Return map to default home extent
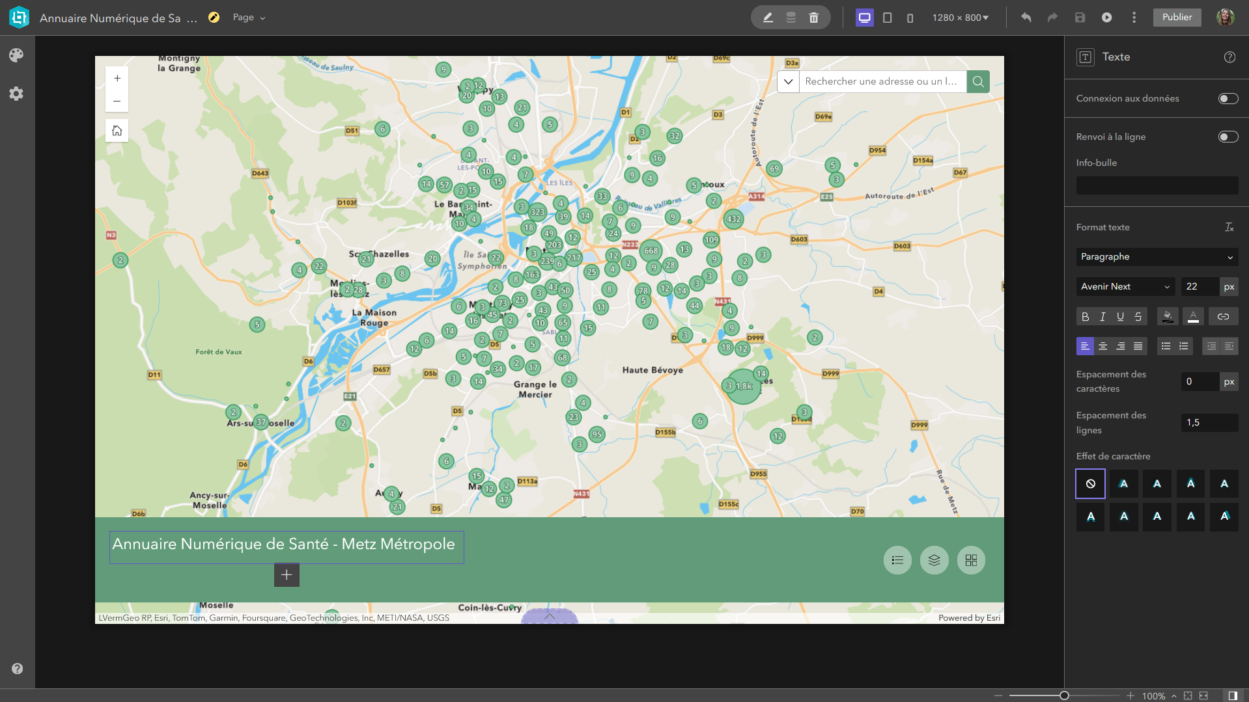Image resolution: width=1249 pixels, height=702 pixels. click(117, 130)
